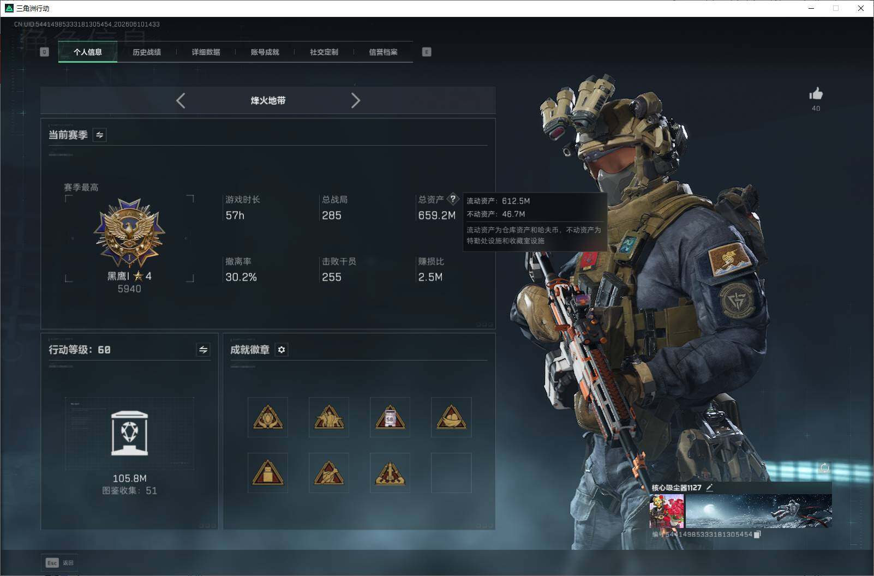
Task: Click the 行动等级: 60 heading
Action: tap(80, 350)
